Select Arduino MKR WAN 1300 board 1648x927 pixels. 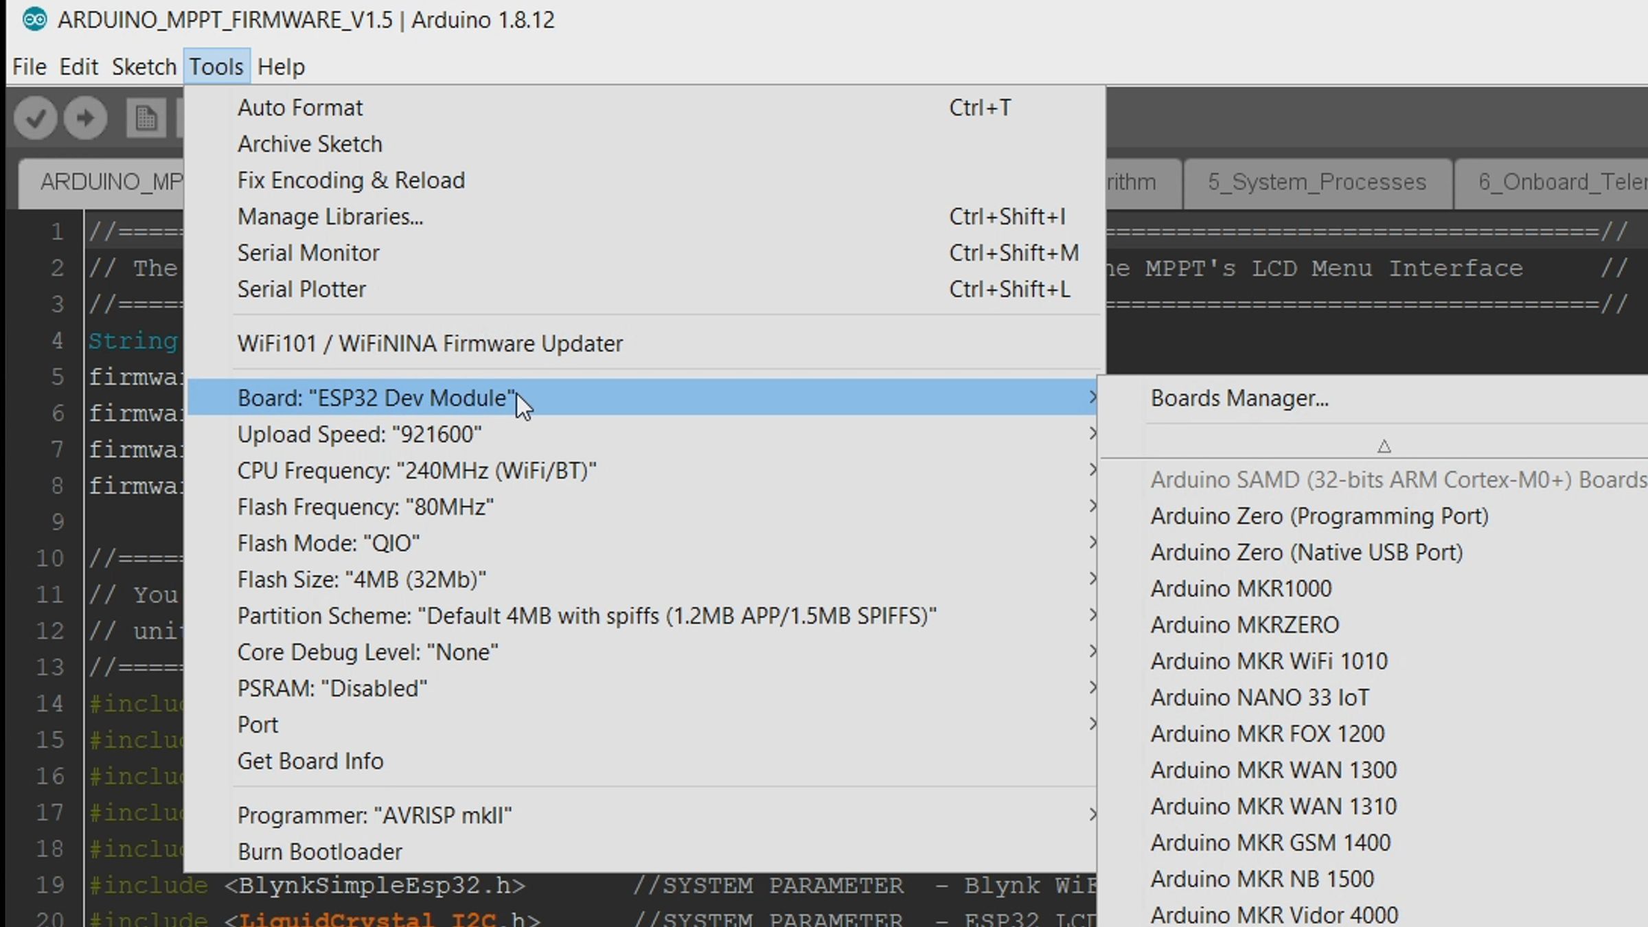1375,771
